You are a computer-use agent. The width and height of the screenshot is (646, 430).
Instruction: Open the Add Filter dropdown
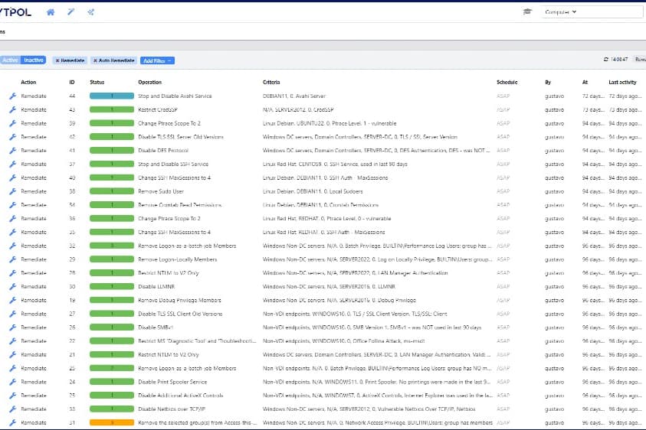pos(157,60)
